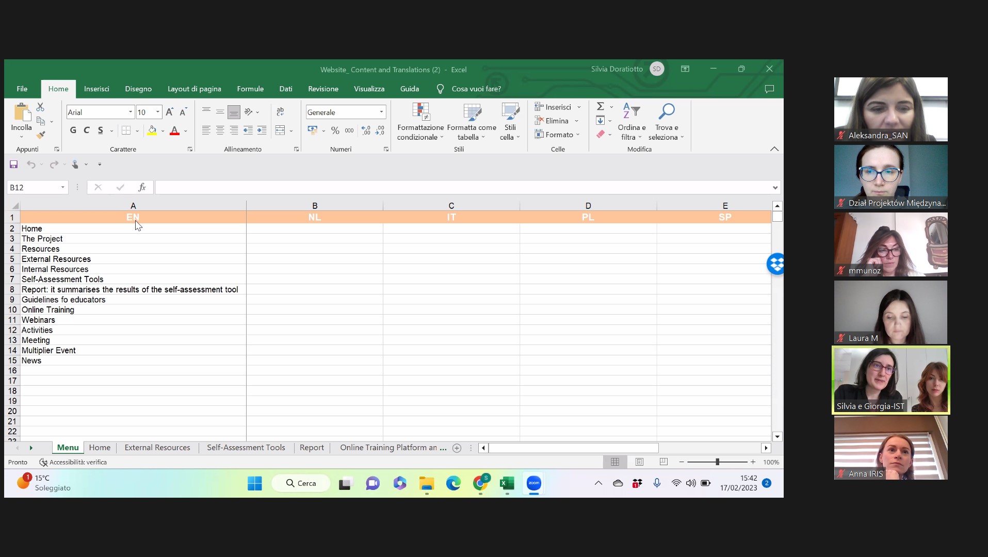Click the increase decimal icon

[366, 130]
